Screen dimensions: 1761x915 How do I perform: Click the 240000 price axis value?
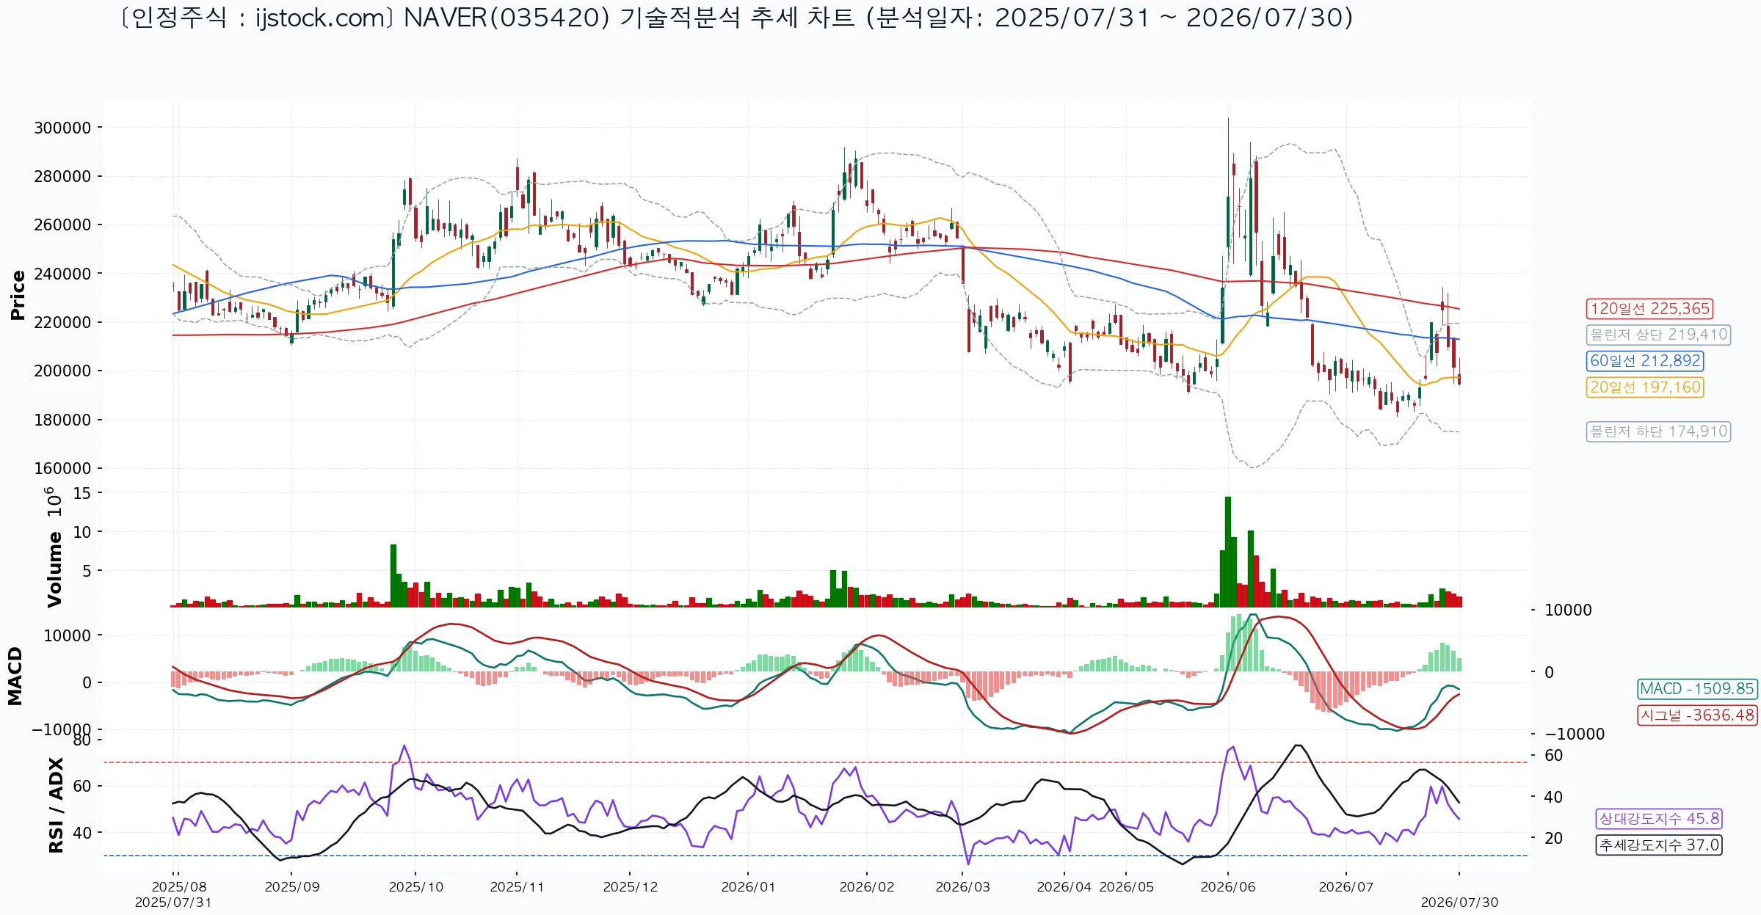pos(62,274)
